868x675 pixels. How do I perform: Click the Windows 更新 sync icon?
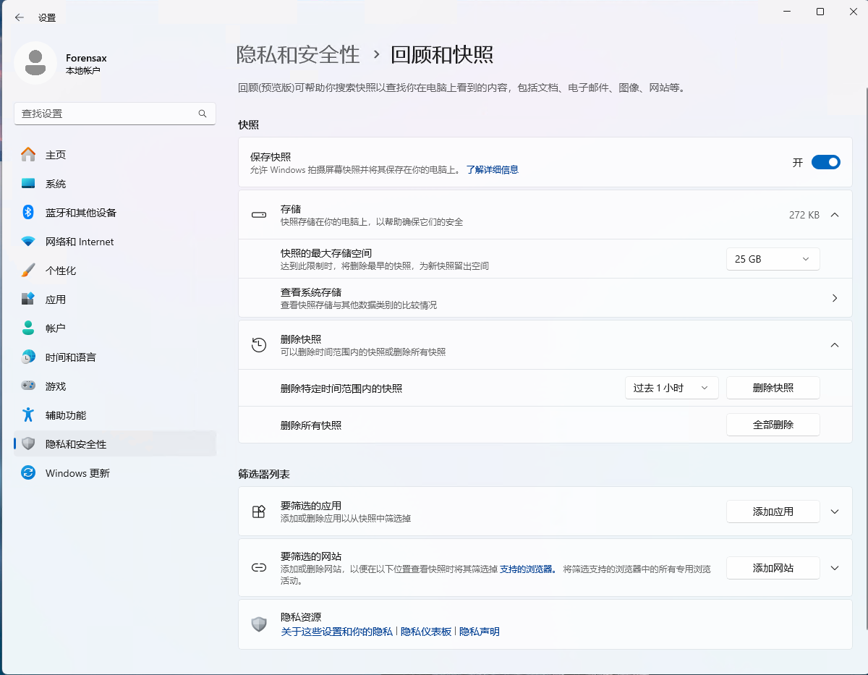click(28, 472)
